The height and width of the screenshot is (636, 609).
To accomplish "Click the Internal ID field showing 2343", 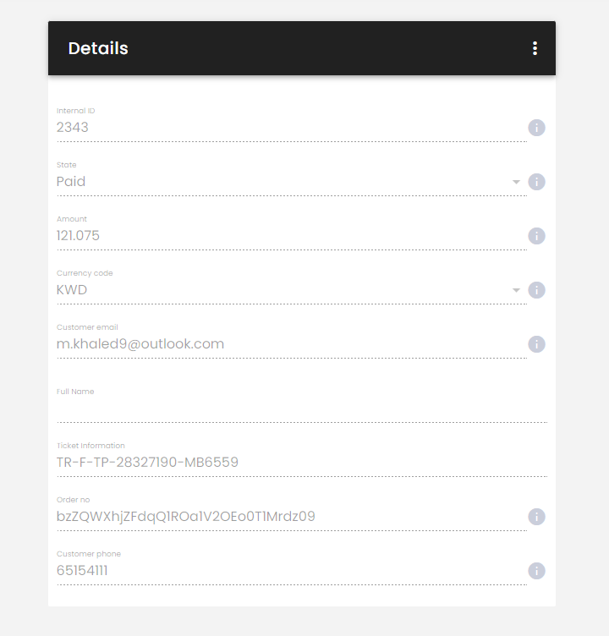I will 292,128.
